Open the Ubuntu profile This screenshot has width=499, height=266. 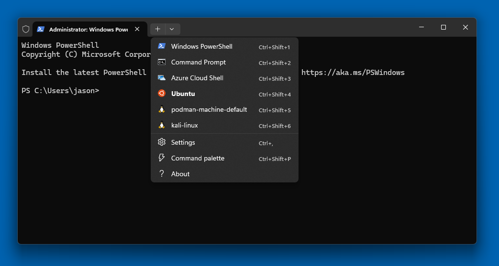225,94
